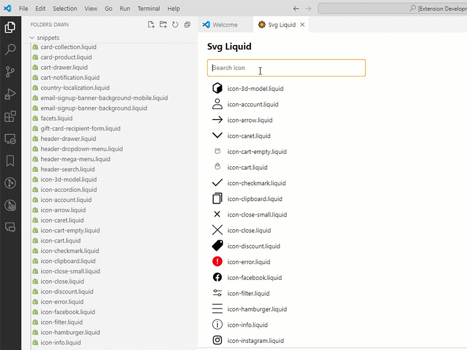Viewport: 467px width, 350px height.
Task: Close the Svg Liquid tab
Action: click(x=302, y=24)
